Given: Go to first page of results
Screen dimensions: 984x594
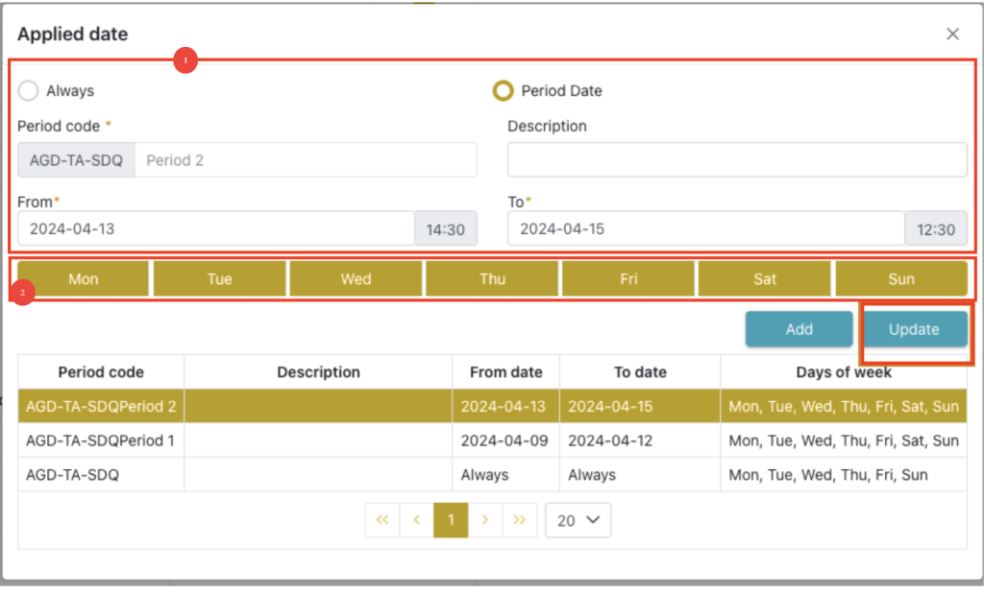Looking at the screenshot, I should (x=382, y=519).
